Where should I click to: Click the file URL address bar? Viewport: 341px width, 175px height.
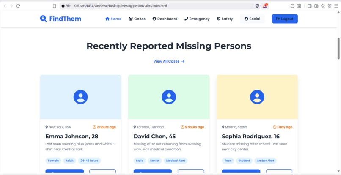coord(157,6)
